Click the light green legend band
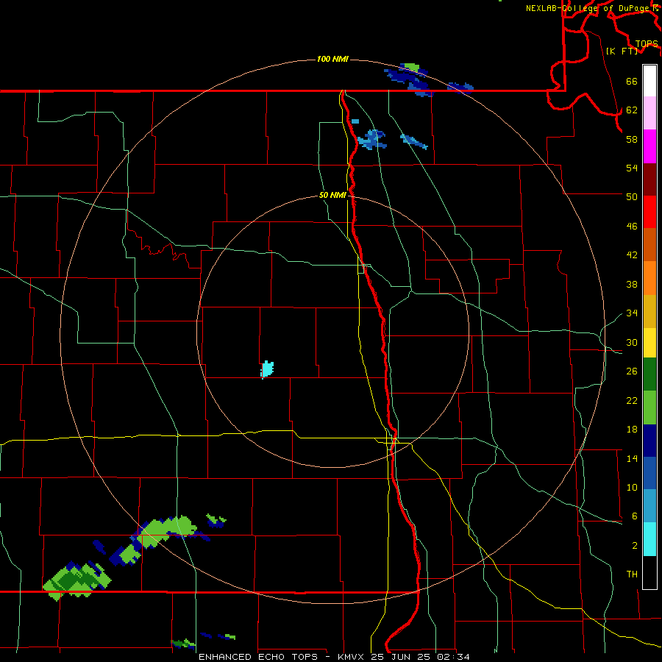 (649, 407)
